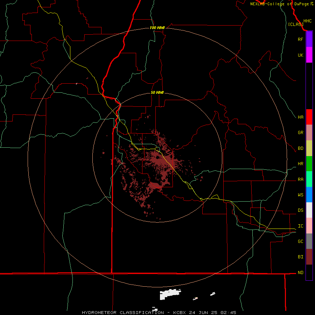Click the HR legend label

pyautogui.click(x=300, y=164)
